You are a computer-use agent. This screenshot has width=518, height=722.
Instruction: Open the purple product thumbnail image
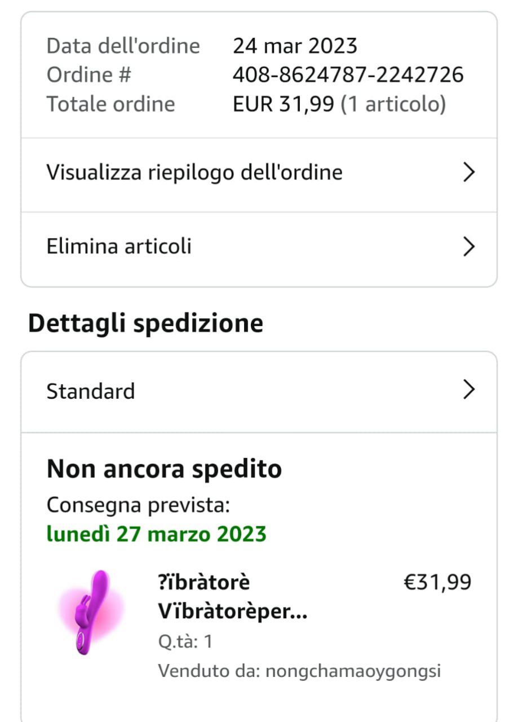pos(90,612)
